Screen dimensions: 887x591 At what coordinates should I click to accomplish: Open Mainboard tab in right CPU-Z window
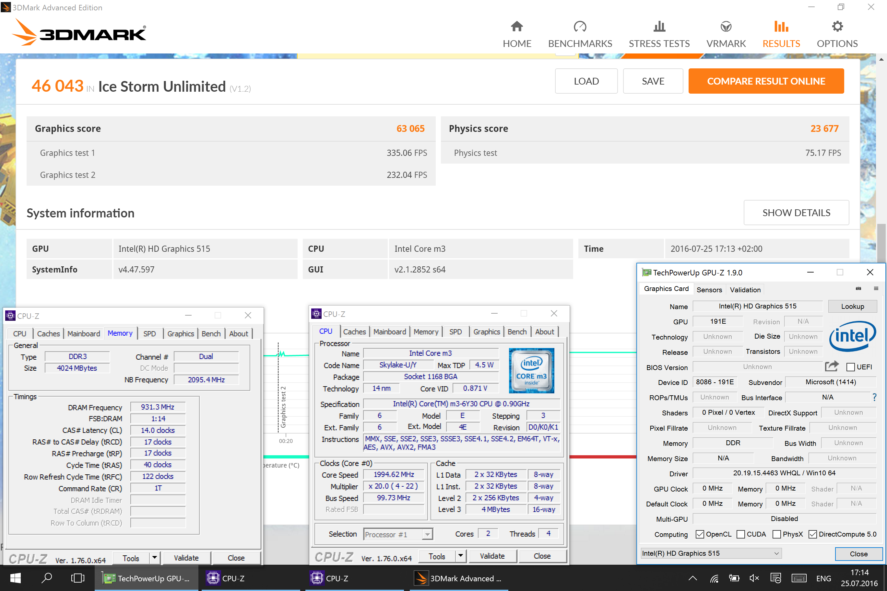(x=390, y=332)
